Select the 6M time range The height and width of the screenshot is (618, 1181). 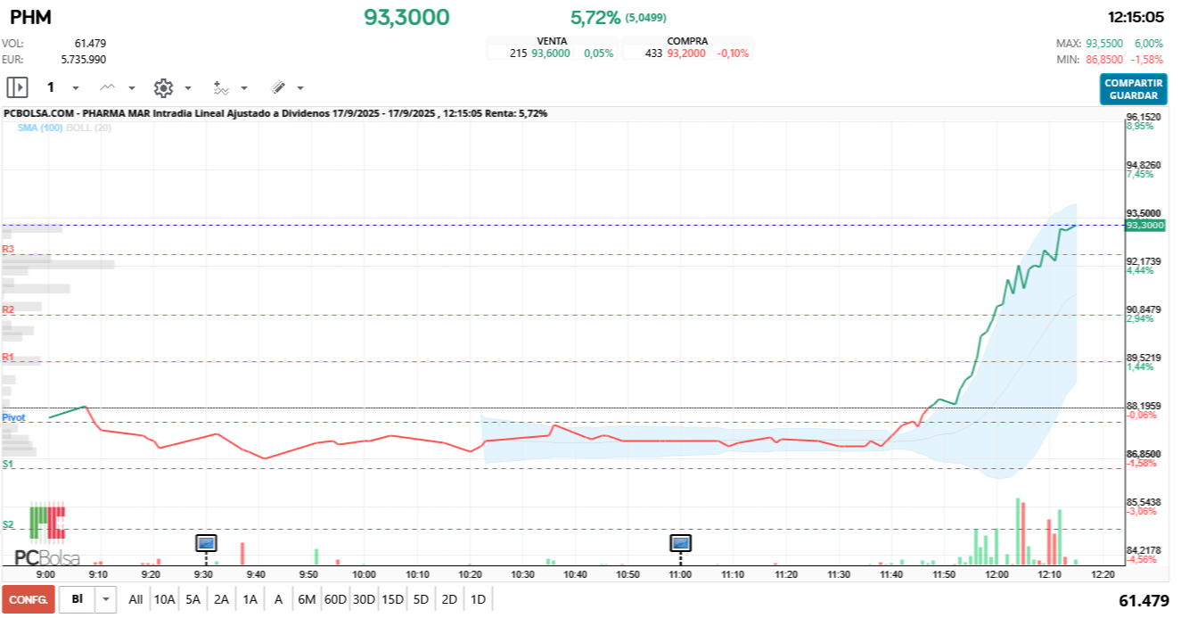[307, 599]
